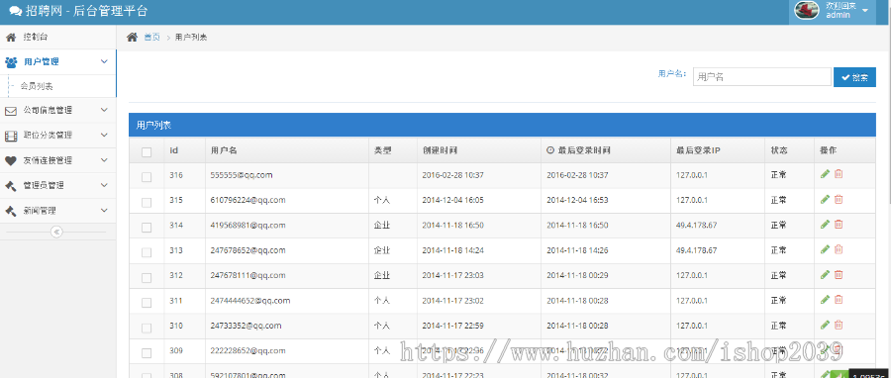Check the box for user 315
Image resolution: width=891 pixels, height=378 pixels.
(147, 202)
